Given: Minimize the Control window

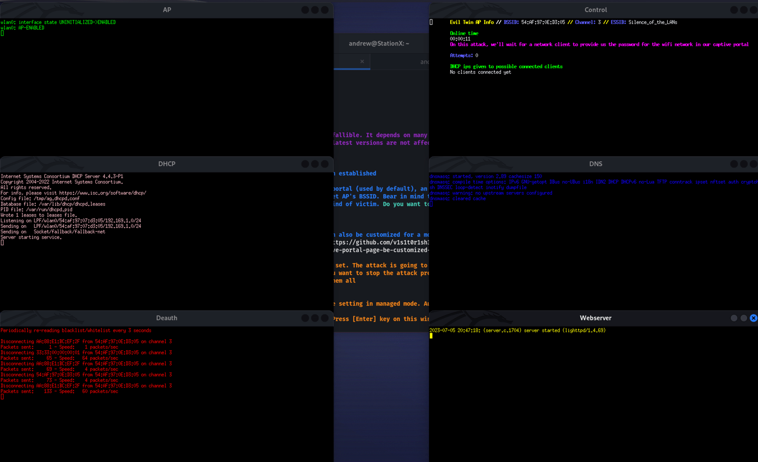Looking at the screenshot, I should coord(734,10).
